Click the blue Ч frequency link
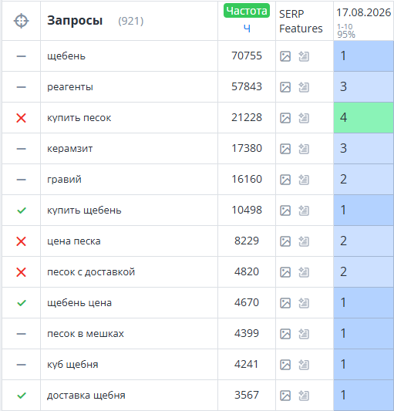 point(247,29)
